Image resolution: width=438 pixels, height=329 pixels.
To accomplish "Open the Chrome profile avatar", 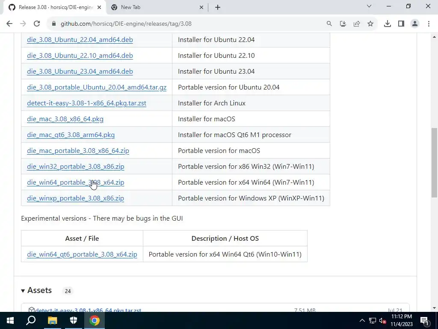I will [415, 24].
